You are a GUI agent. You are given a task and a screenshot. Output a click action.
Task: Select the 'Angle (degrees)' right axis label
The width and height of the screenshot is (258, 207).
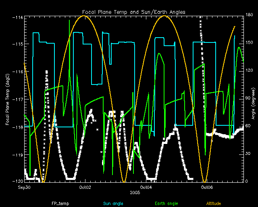click(252, 99)
